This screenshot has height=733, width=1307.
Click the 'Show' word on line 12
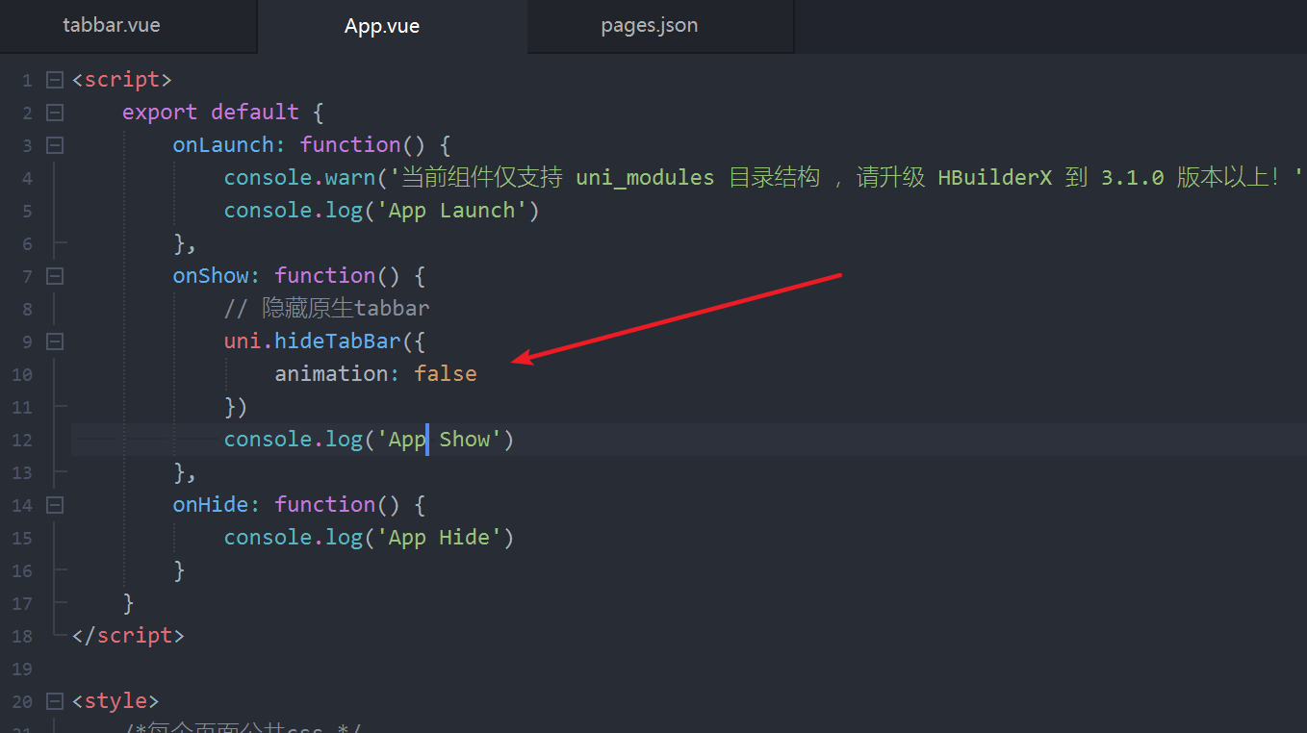[x=465, y=439]
